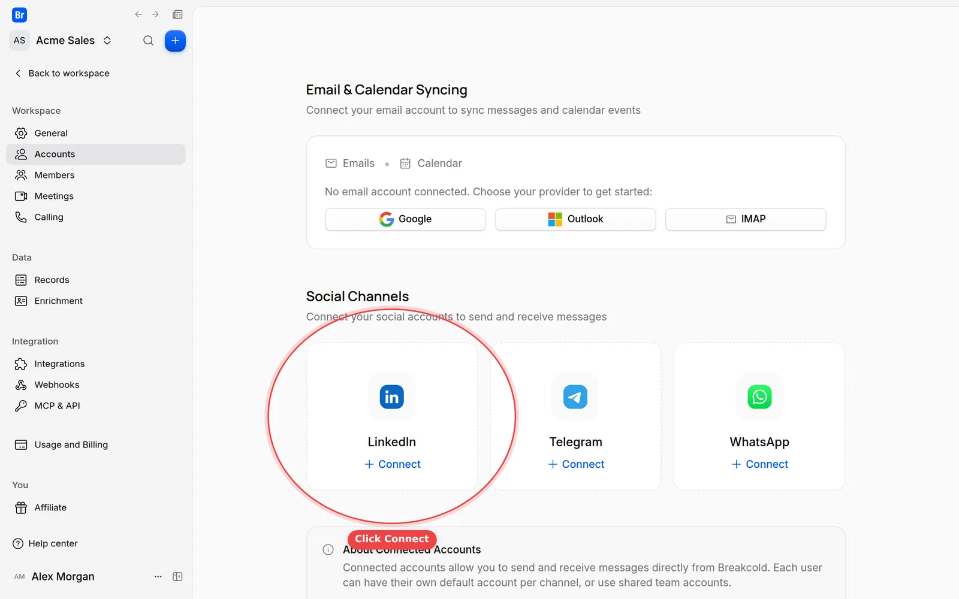Connect the Telegram account

point(576,464)
